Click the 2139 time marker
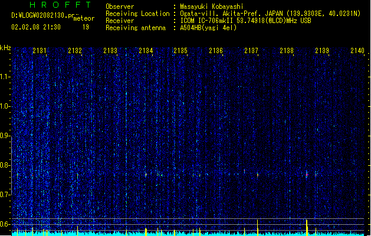Image resolution: width=371 pixels, height=236 pixels. [322, 51]
